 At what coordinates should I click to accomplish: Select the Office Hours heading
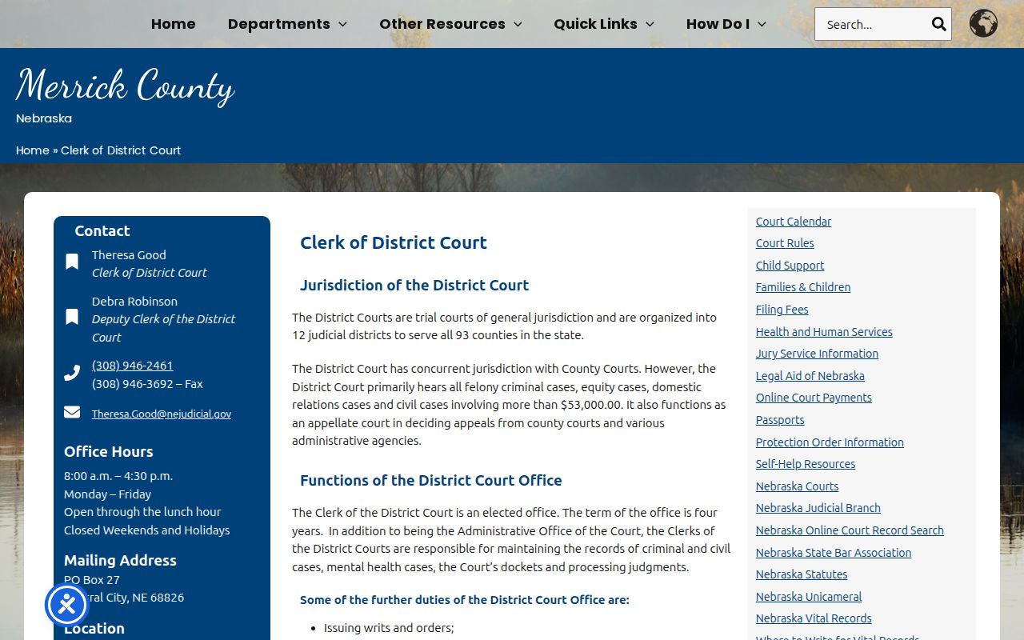click(109, 451)
